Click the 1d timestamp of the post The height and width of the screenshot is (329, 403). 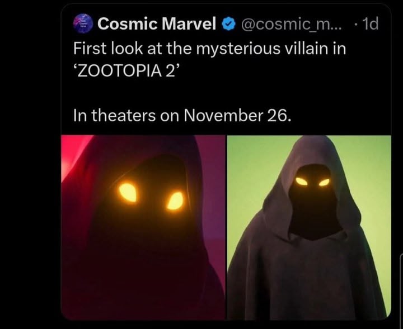coord(369,24)
